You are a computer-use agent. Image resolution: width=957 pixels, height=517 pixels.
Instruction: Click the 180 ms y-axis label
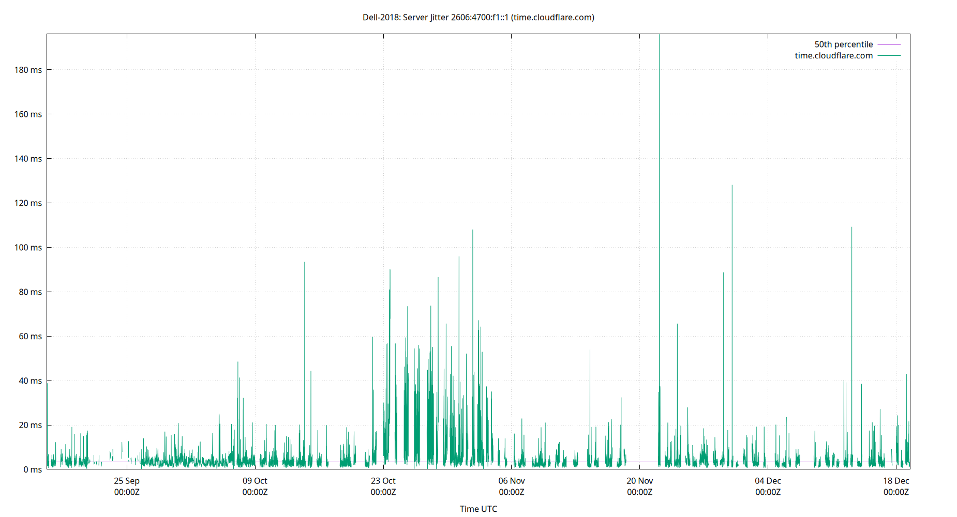point(28,70)
